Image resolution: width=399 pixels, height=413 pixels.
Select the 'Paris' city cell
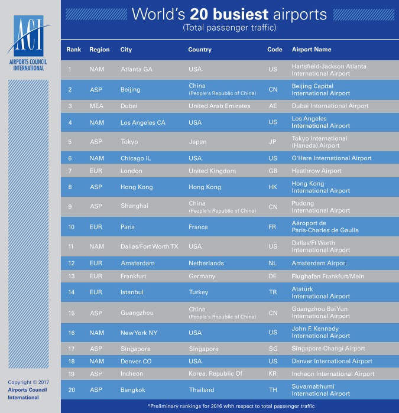(x=128, y=227)
